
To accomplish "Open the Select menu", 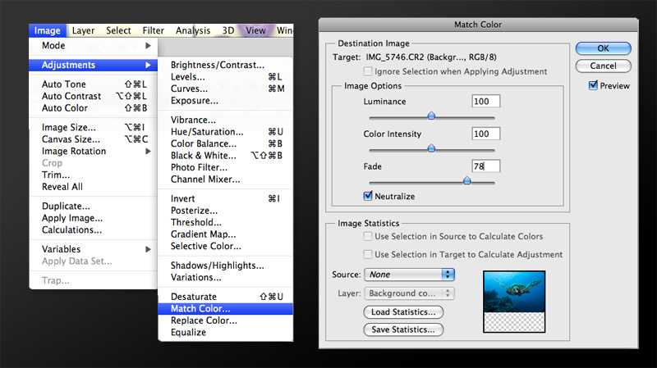I will click(x=118, y=30).
